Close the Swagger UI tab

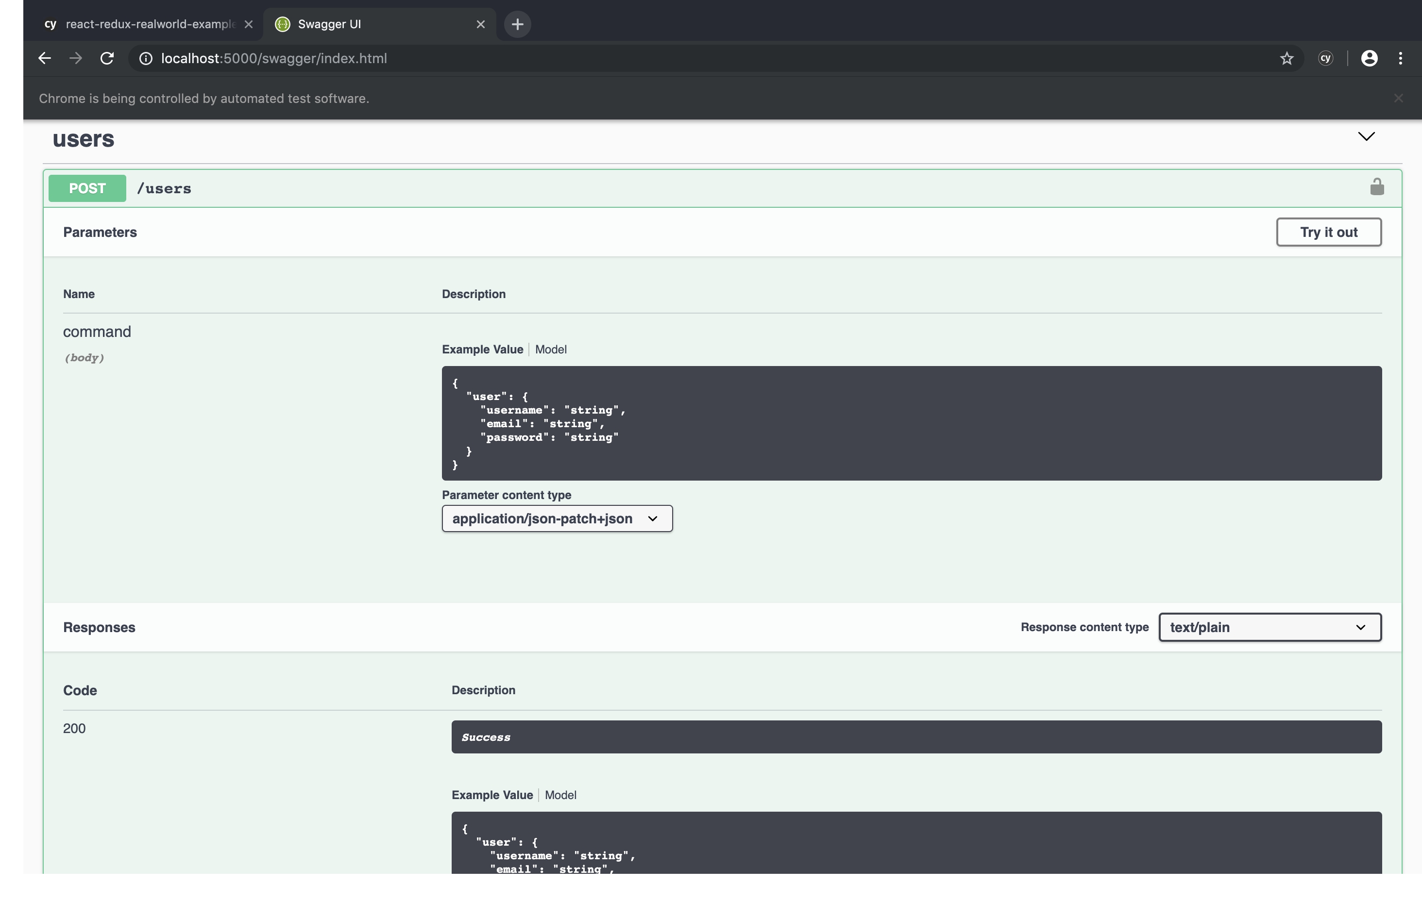click(x=481, y=24)
